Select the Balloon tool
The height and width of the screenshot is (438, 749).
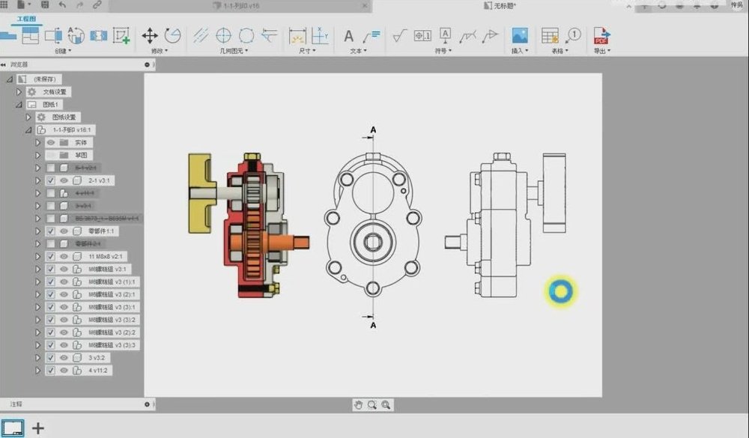coord(573,35)
